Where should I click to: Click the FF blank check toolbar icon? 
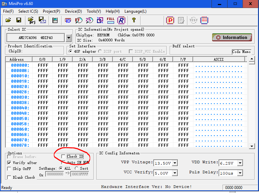pos(79,20)
